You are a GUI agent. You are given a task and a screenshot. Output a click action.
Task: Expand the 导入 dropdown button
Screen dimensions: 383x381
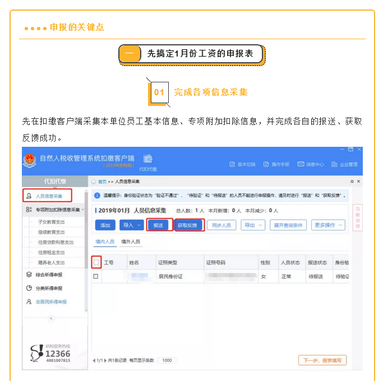pyautogui.click(x=132, y=225)
